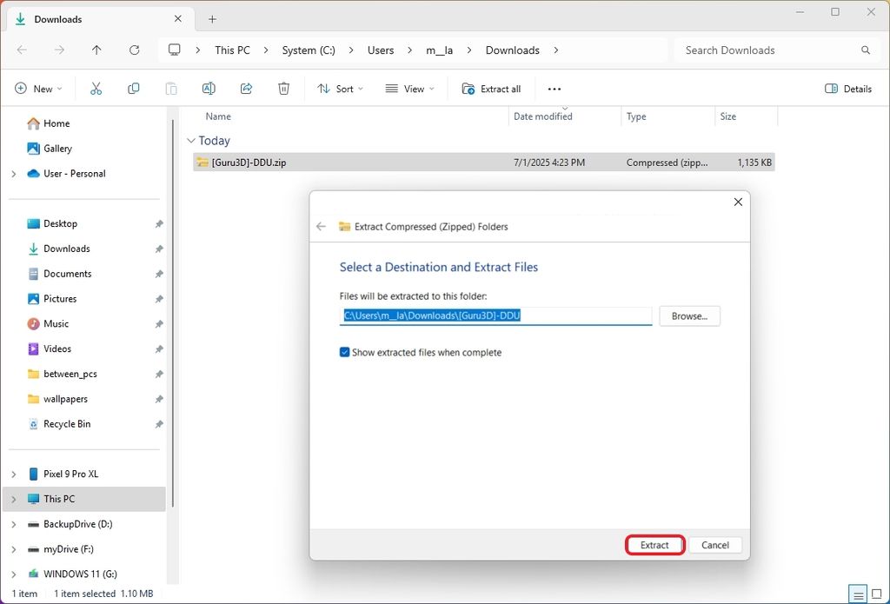This screenshot has width=890, height=604.
Task: Expand WINDOWS 11 (G:) node
Action: [x=14, y=574]
